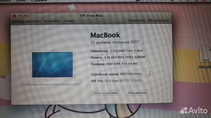Open the Мониторы tab
The image size is (211, 118).
pyautogui.click(x=33, y=21)
